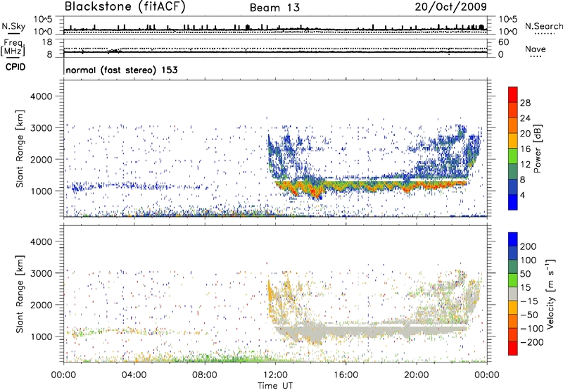Click the Velocity [m s-1] colorbar label
This screenshot has height=390, width=563.
click(x=550, y=294)
